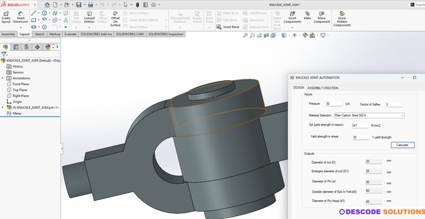Viewport: 425px width, 219px height.
Task: Open FeatureManager design tree tab
Action: (6, 47)
